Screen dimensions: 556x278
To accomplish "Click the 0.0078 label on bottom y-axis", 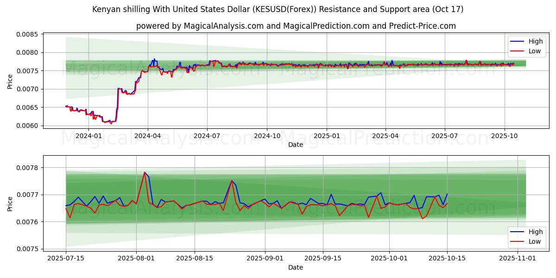I will pos(28,168).
